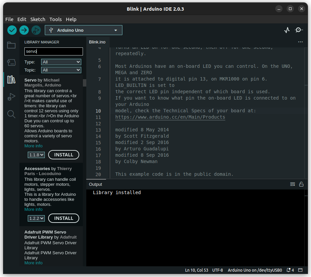Open the Sketchbook folder sidebar icon
The image size is (311, 277).
11,45
